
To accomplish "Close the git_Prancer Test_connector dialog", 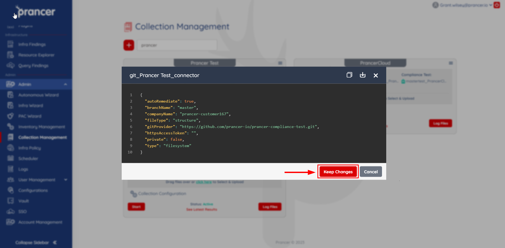I will [376, 76].
